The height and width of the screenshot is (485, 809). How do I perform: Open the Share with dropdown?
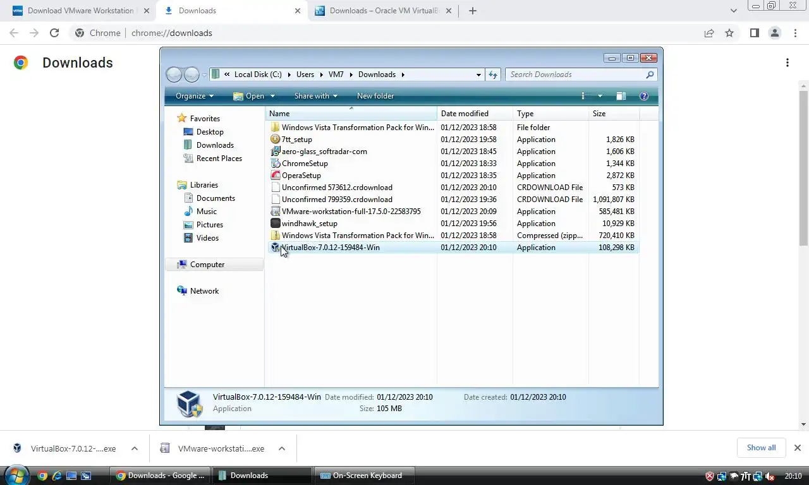click(315, 96)
